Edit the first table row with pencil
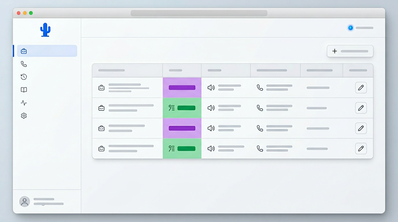The width and height of the screenshot is (398, 222). pyautogui.click(x=361, y=88)
